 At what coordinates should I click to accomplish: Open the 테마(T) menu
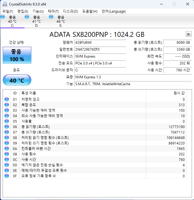53,11
